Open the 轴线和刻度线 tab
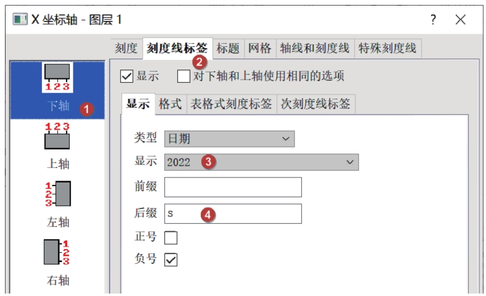Viewport: 486px width, 296px height. 315,48
